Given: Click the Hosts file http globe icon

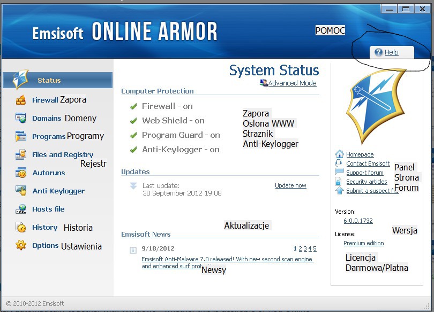Looking at the screenshot, I should coord(21,209).
